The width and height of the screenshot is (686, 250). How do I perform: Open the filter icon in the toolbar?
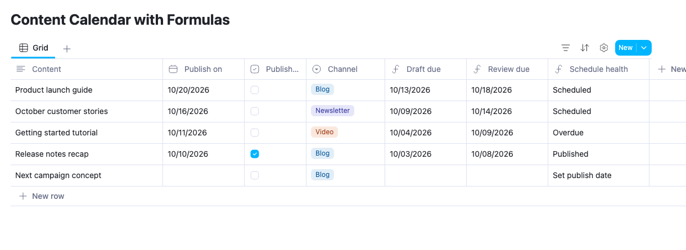point(566,48)
